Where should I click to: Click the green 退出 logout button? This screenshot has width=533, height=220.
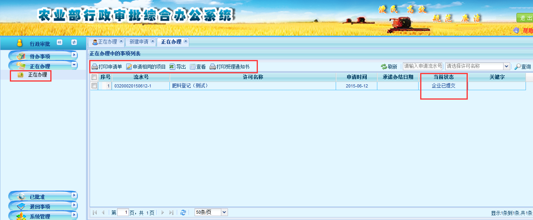(x=525, y=18)
